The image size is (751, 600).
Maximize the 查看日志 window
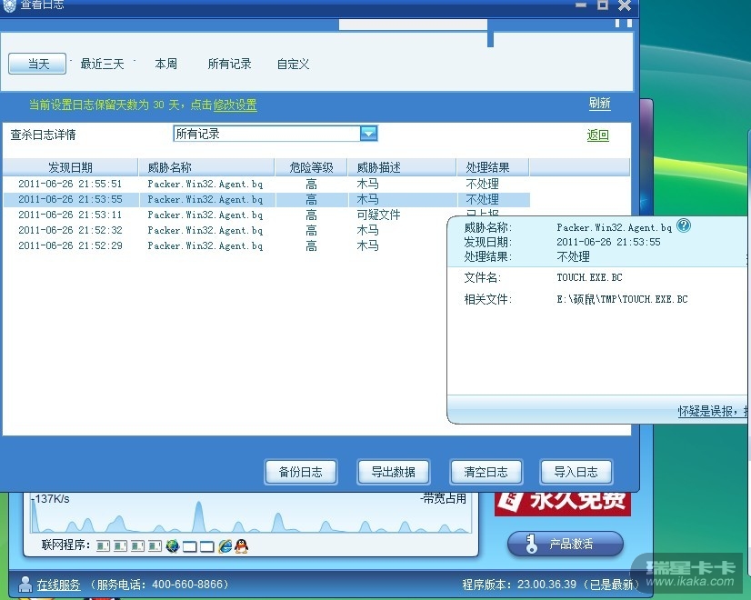coord(603,5)
